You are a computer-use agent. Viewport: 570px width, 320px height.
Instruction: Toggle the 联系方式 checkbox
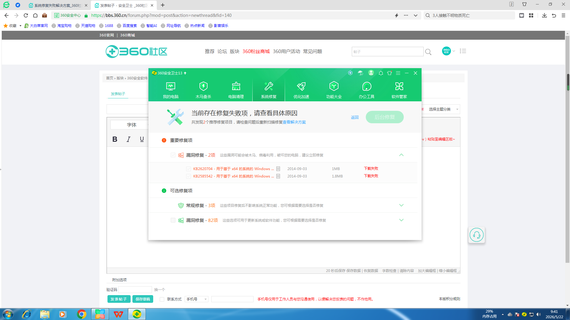click(x=162, y=299)
